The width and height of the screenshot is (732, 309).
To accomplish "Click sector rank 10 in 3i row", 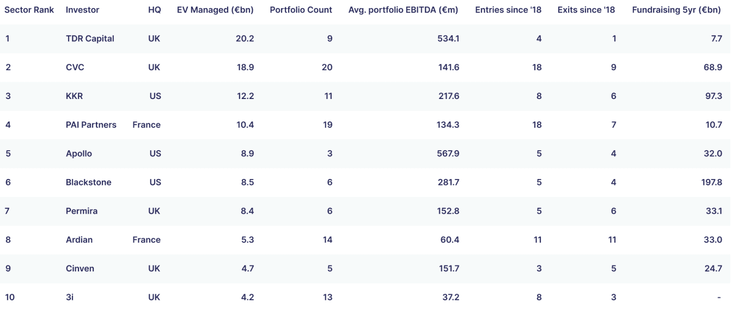I will coord(9,298).
